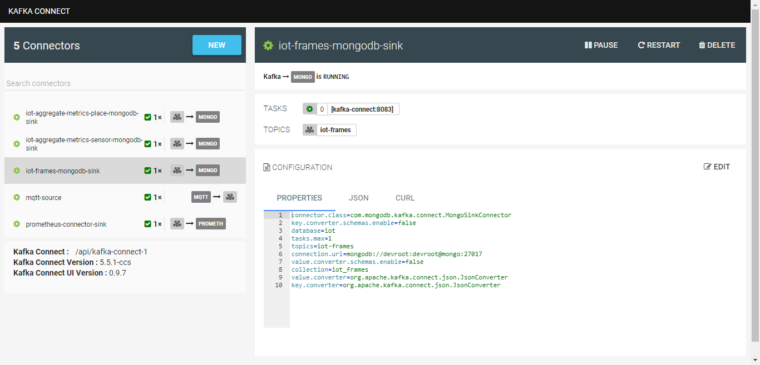Screen dimensions: 760x365
Task: Pause the iot-frames-mongodb-sink connector
Action: (601, 45)
